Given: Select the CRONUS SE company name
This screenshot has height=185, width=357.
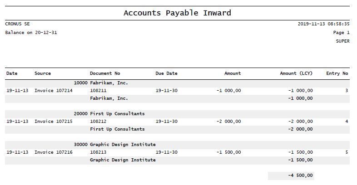Looking at the screenshot, I should click(x=17, y=24).
